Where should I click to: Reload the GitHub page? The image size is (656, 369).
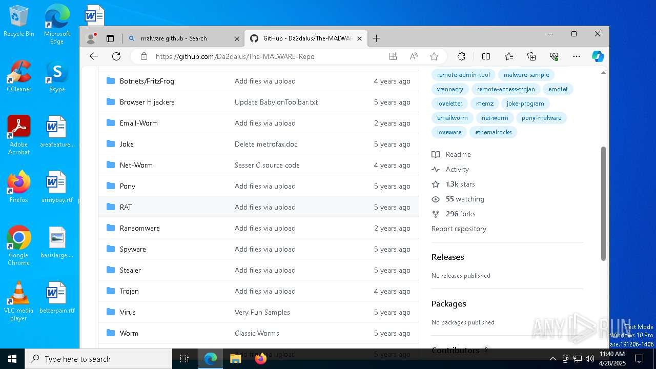116,56
